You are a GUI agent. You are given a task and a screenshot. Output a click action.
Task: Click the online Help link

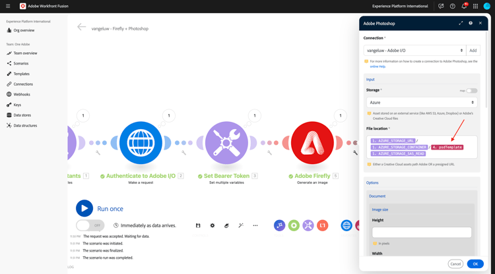click(378, 67)
